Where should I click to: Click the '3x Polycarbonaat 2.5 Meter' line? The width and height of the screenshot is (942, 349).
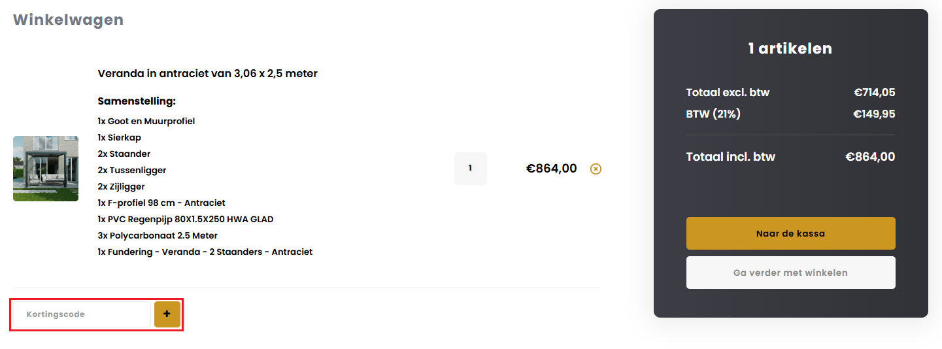tap(158, 235)
